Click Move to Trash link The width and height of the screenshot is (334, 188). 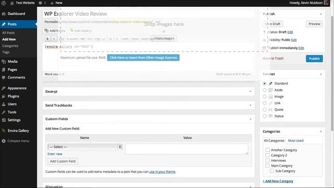coord(273,58)
